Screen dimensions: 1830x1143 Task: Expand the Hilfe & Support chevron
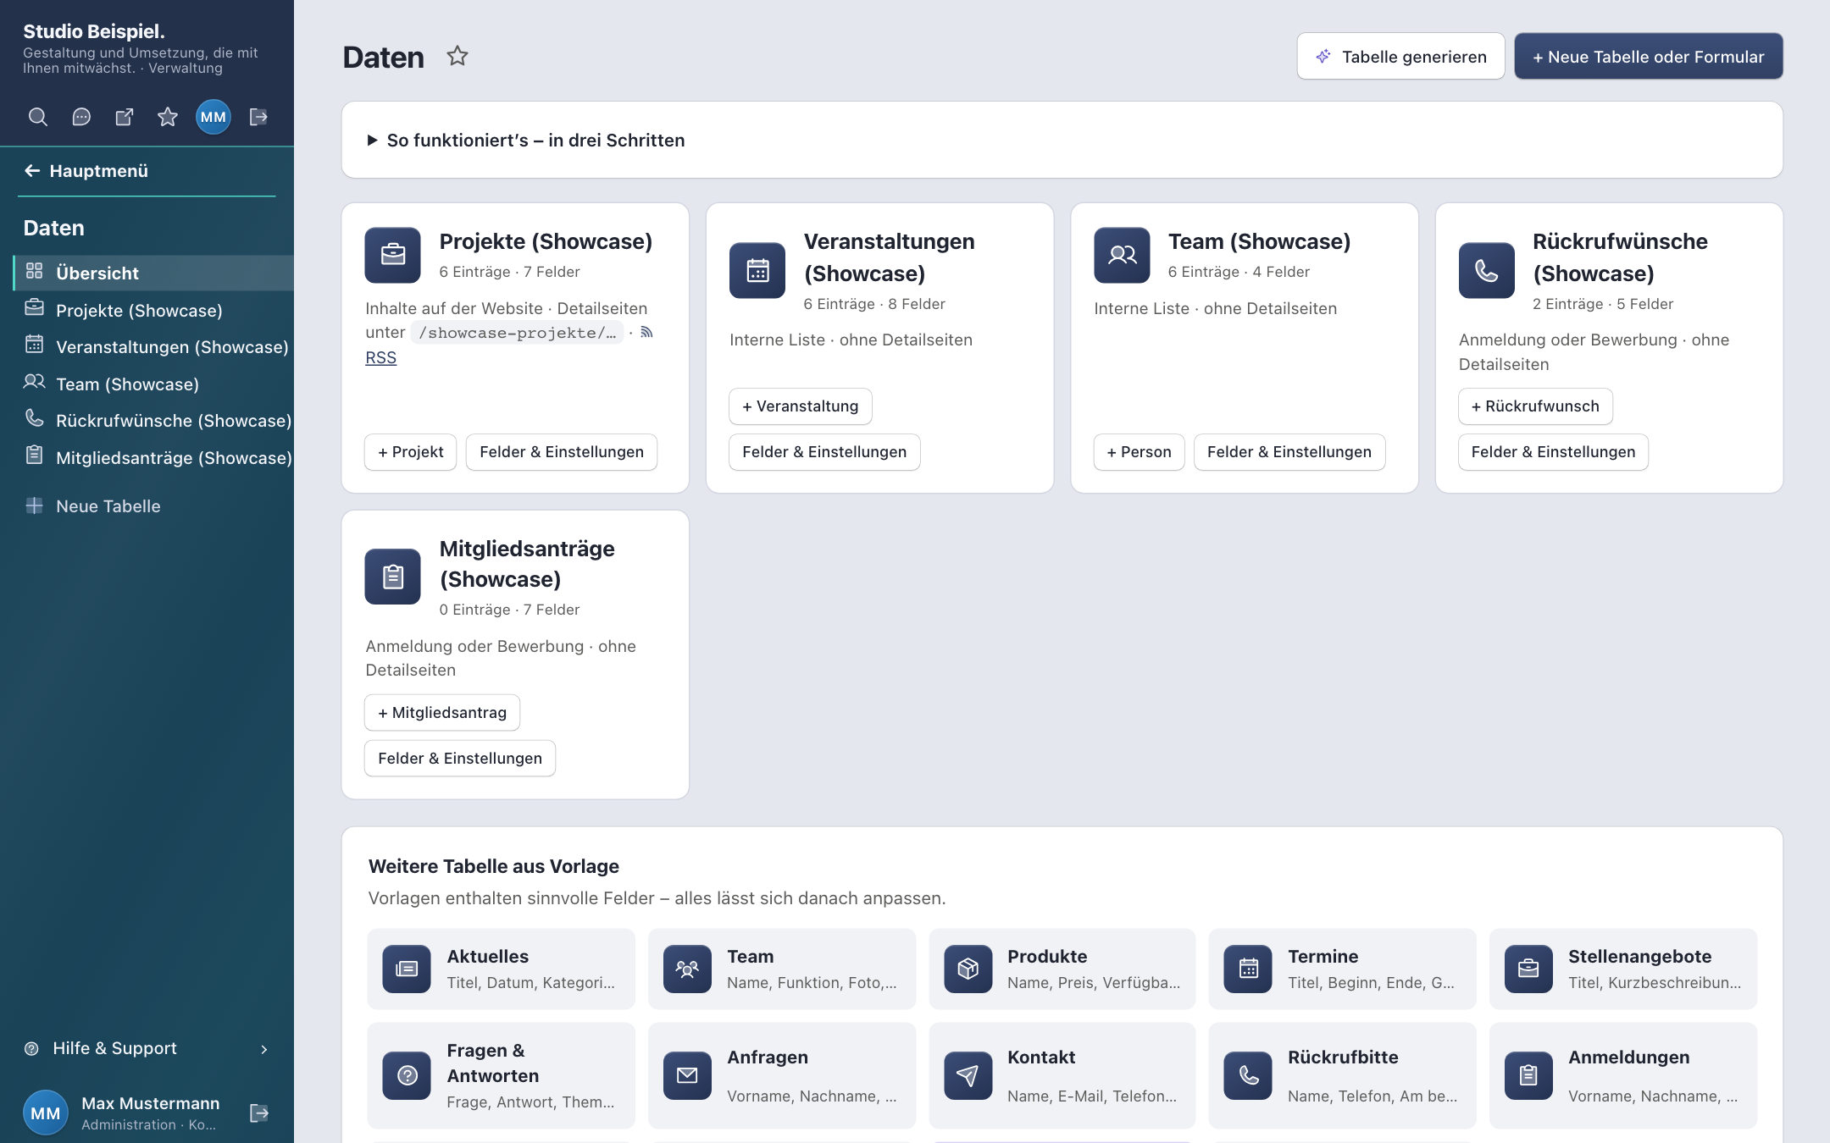click(264, 1049)
